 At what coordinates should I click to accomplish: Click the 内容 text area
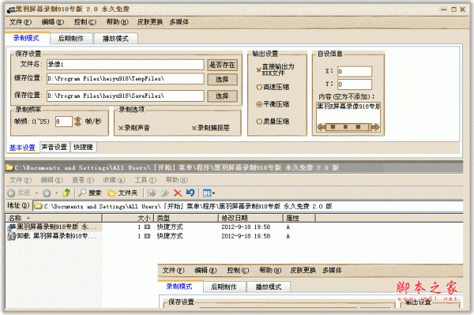click(x=348, y=112)
